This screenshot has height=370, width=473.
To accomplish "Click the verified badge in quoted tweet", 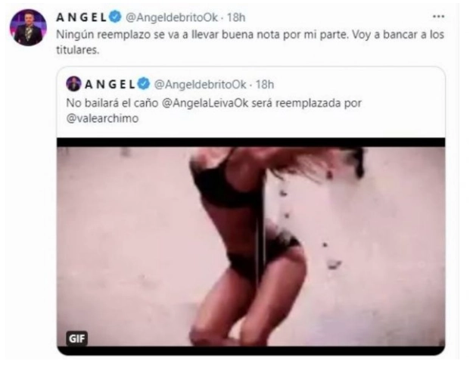I will click(144, 84).
